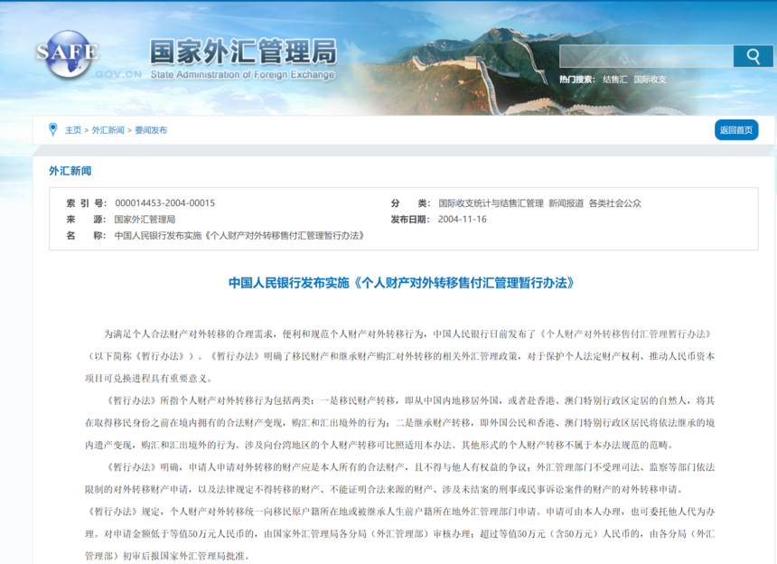Click the blue article headline
Image resolution: width=777 pixels, height=564 pixels.
click(x=401, y=283)
